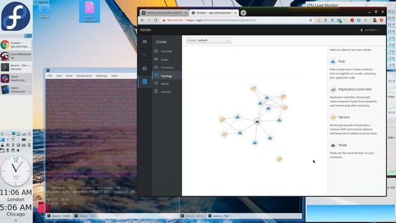Screen dimensions: 396x223
Task: Click the US keyboard layout indicator in the tray
Action: tap(24, 134)
